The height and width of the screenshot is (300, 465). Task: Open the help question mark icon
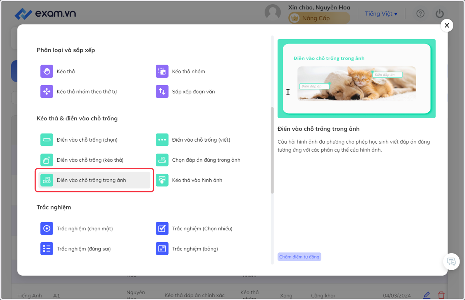tap(420, 14)
